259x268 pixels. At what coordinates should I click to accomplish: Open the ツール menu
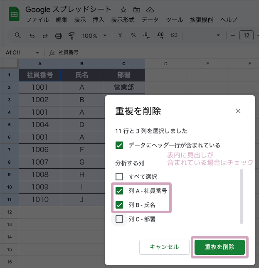point(174,20)
